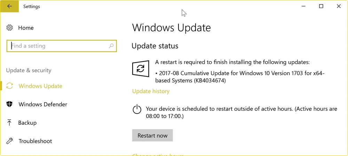The width and height of the screenshot is (348, 156).
Task: Click the large update status refresh icon
Action: coord(141,68)
